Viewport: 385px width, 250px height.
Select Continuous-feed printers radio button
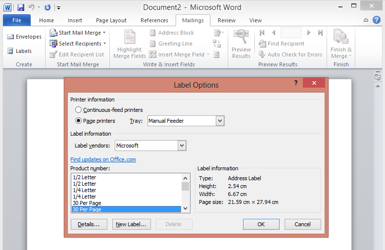pyautogui.click(x=78, y=110)
